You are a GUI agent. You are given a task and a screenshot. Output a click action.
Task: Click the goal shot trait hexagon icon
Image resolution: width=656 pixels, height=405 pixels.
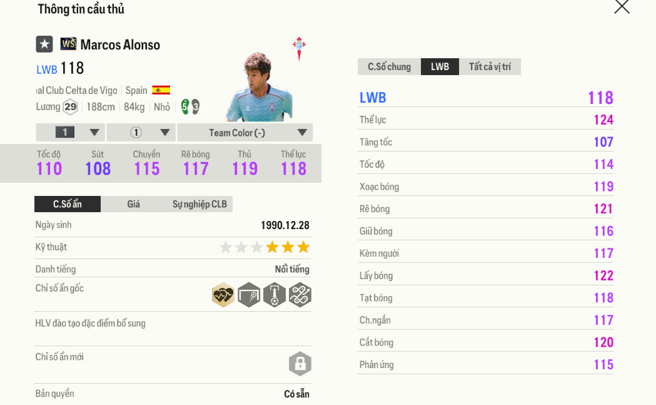(249, 295)
